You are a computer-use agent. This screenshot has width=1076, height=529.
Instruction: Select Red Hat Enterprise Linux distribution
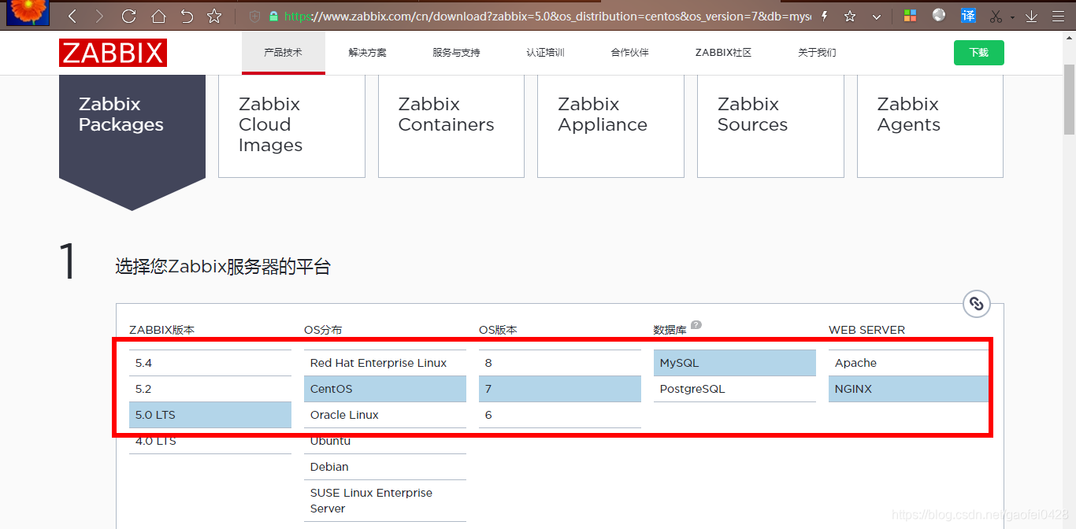pos(385,363)
